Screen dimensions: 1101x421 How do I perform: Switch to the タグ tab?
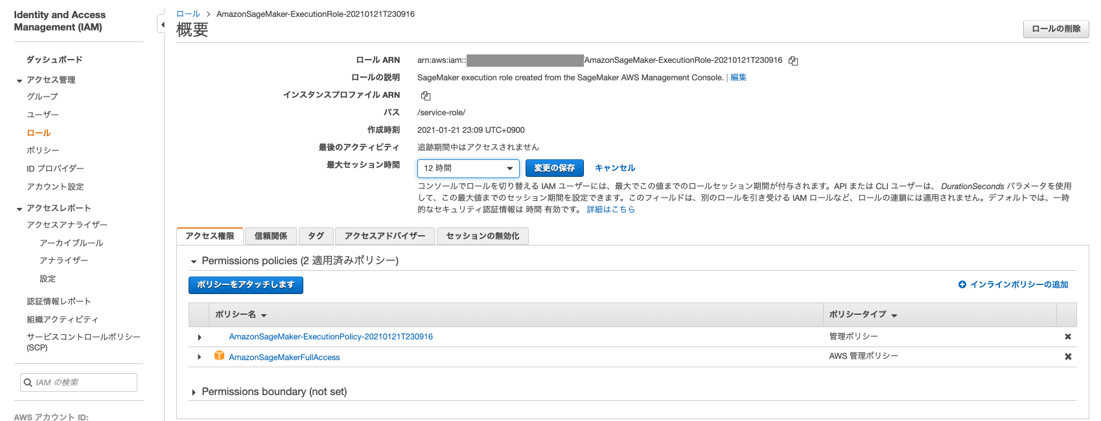point(316,236)
